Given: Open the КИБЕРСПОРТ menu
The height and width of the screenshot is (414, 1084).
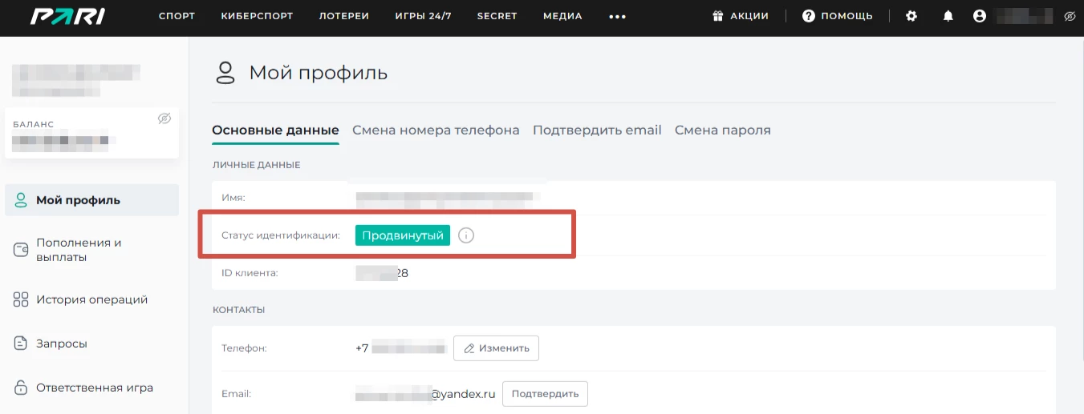Looking at the screenshot, I should [x=257, y=16].
